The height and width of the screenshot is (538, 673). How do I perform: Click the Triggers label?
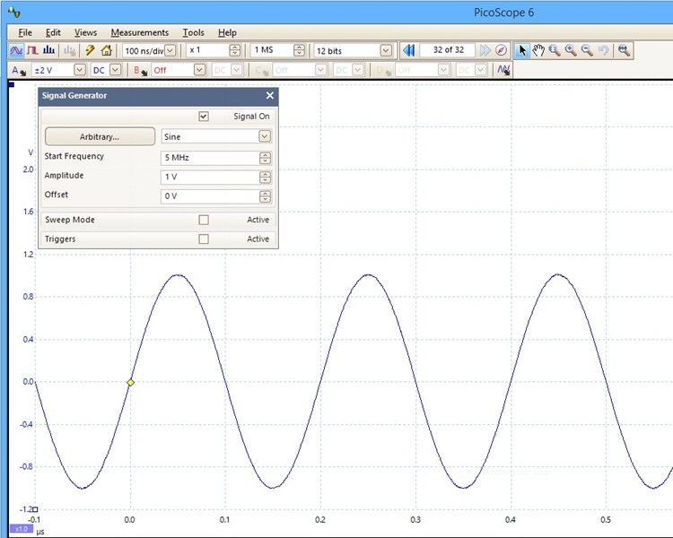pyautogui.click(x=60, y=239)
